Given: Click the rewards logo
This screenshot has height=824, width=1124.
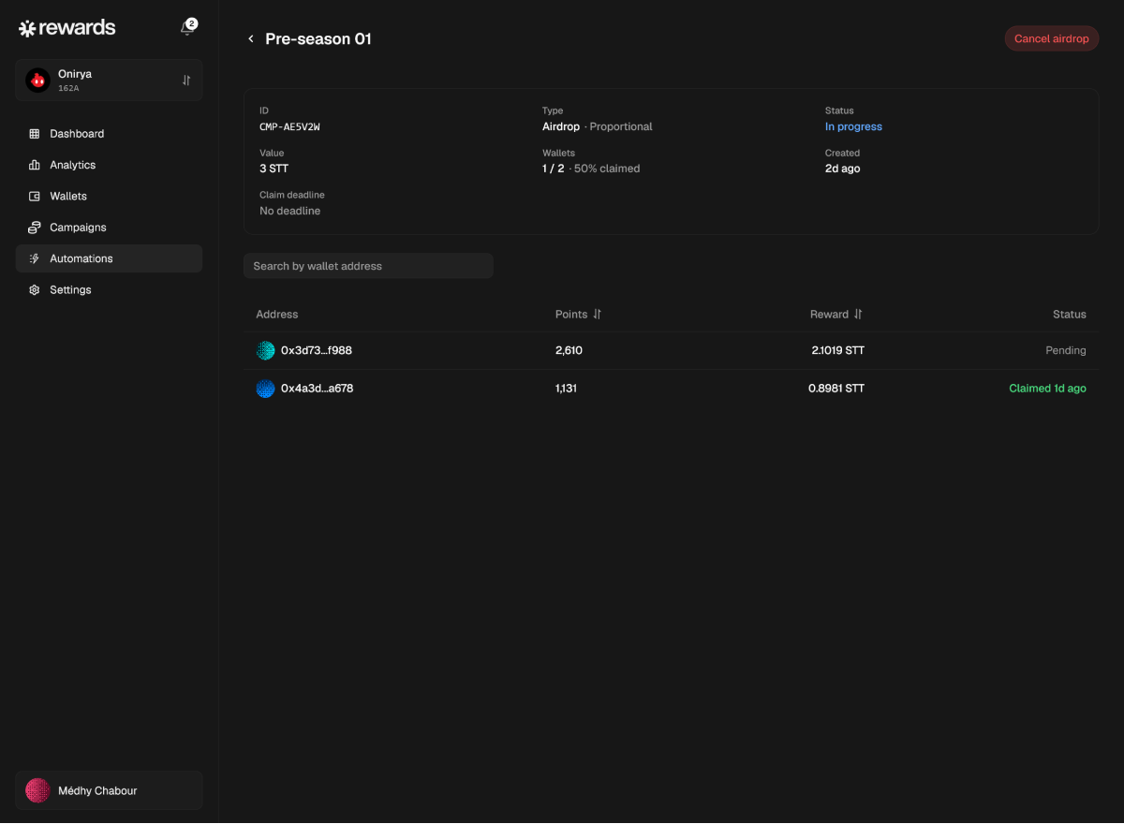Looking at the screenshot, I should coord(67,28).
